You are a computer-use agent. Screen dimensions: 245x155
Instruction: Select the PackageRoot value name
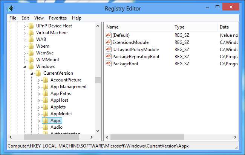pyautogui.click(x=125, y=64)
